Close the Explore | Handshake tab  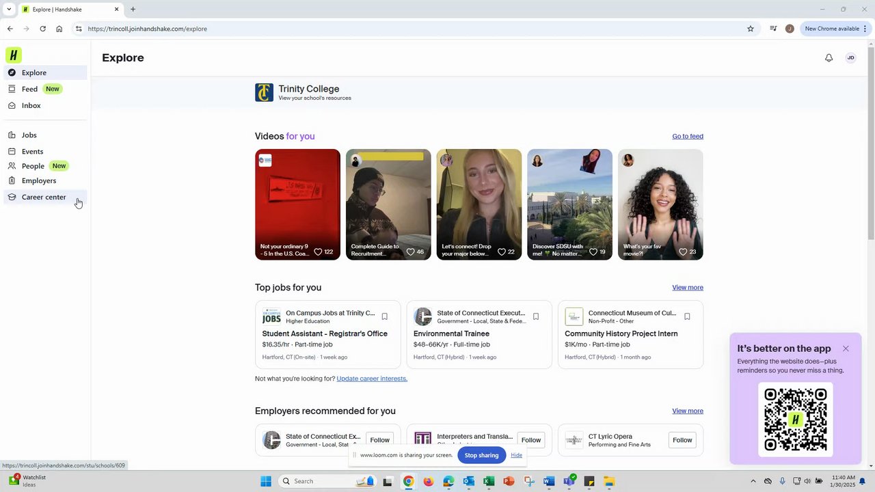click(116, 10)
